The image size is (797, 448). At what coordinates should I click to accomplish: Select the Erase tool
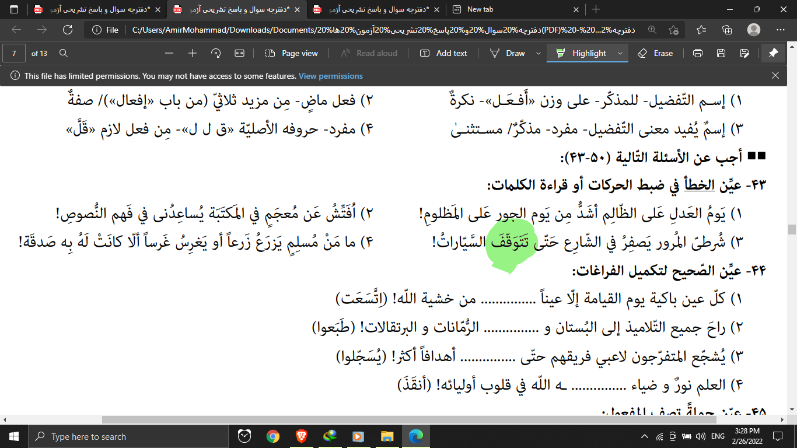pos(656,53)
